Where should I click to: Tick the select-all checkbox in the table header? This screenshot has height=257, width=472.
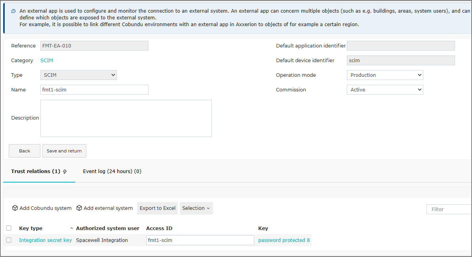pyautogui.click(x=9, y=228)
